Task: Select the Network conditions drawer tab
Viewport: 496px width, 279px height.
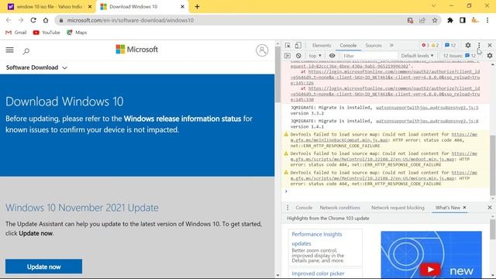Action: pyautogui.click(x=339, y=208)
